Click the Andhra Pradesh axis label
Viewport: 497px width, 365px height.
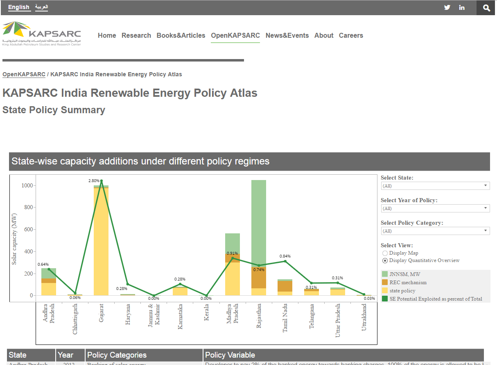(x=49, y=314)
